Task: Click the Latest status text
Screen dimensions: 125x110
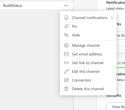Action: coord(115,8)
